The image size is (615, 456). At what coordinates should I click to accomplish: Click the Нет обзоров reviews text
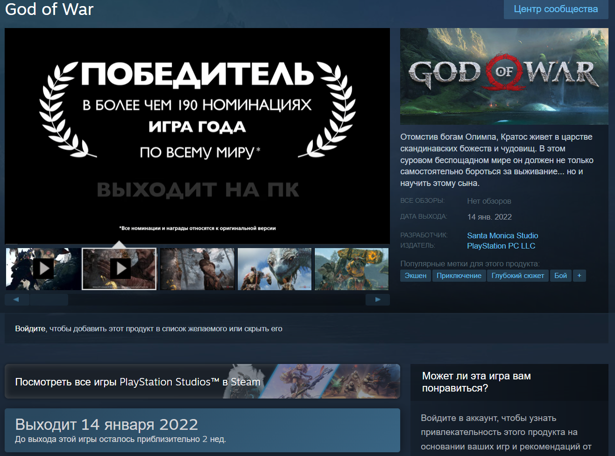(x=489, y=201)
